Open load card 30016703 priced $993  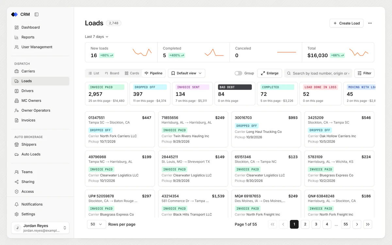coord(266,129)
